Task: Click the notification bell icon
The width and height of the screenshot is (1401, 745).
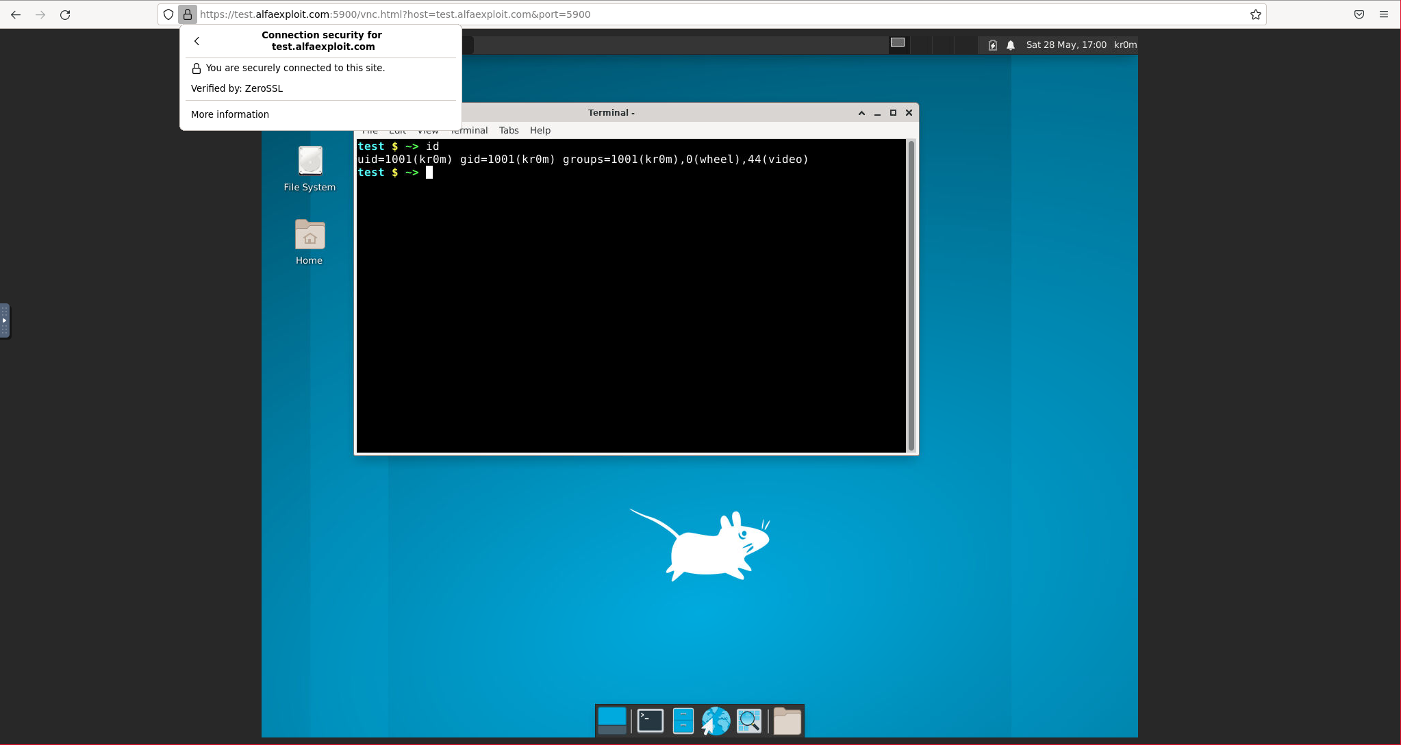Action: pyautogui.click(x=1011, y=45)
